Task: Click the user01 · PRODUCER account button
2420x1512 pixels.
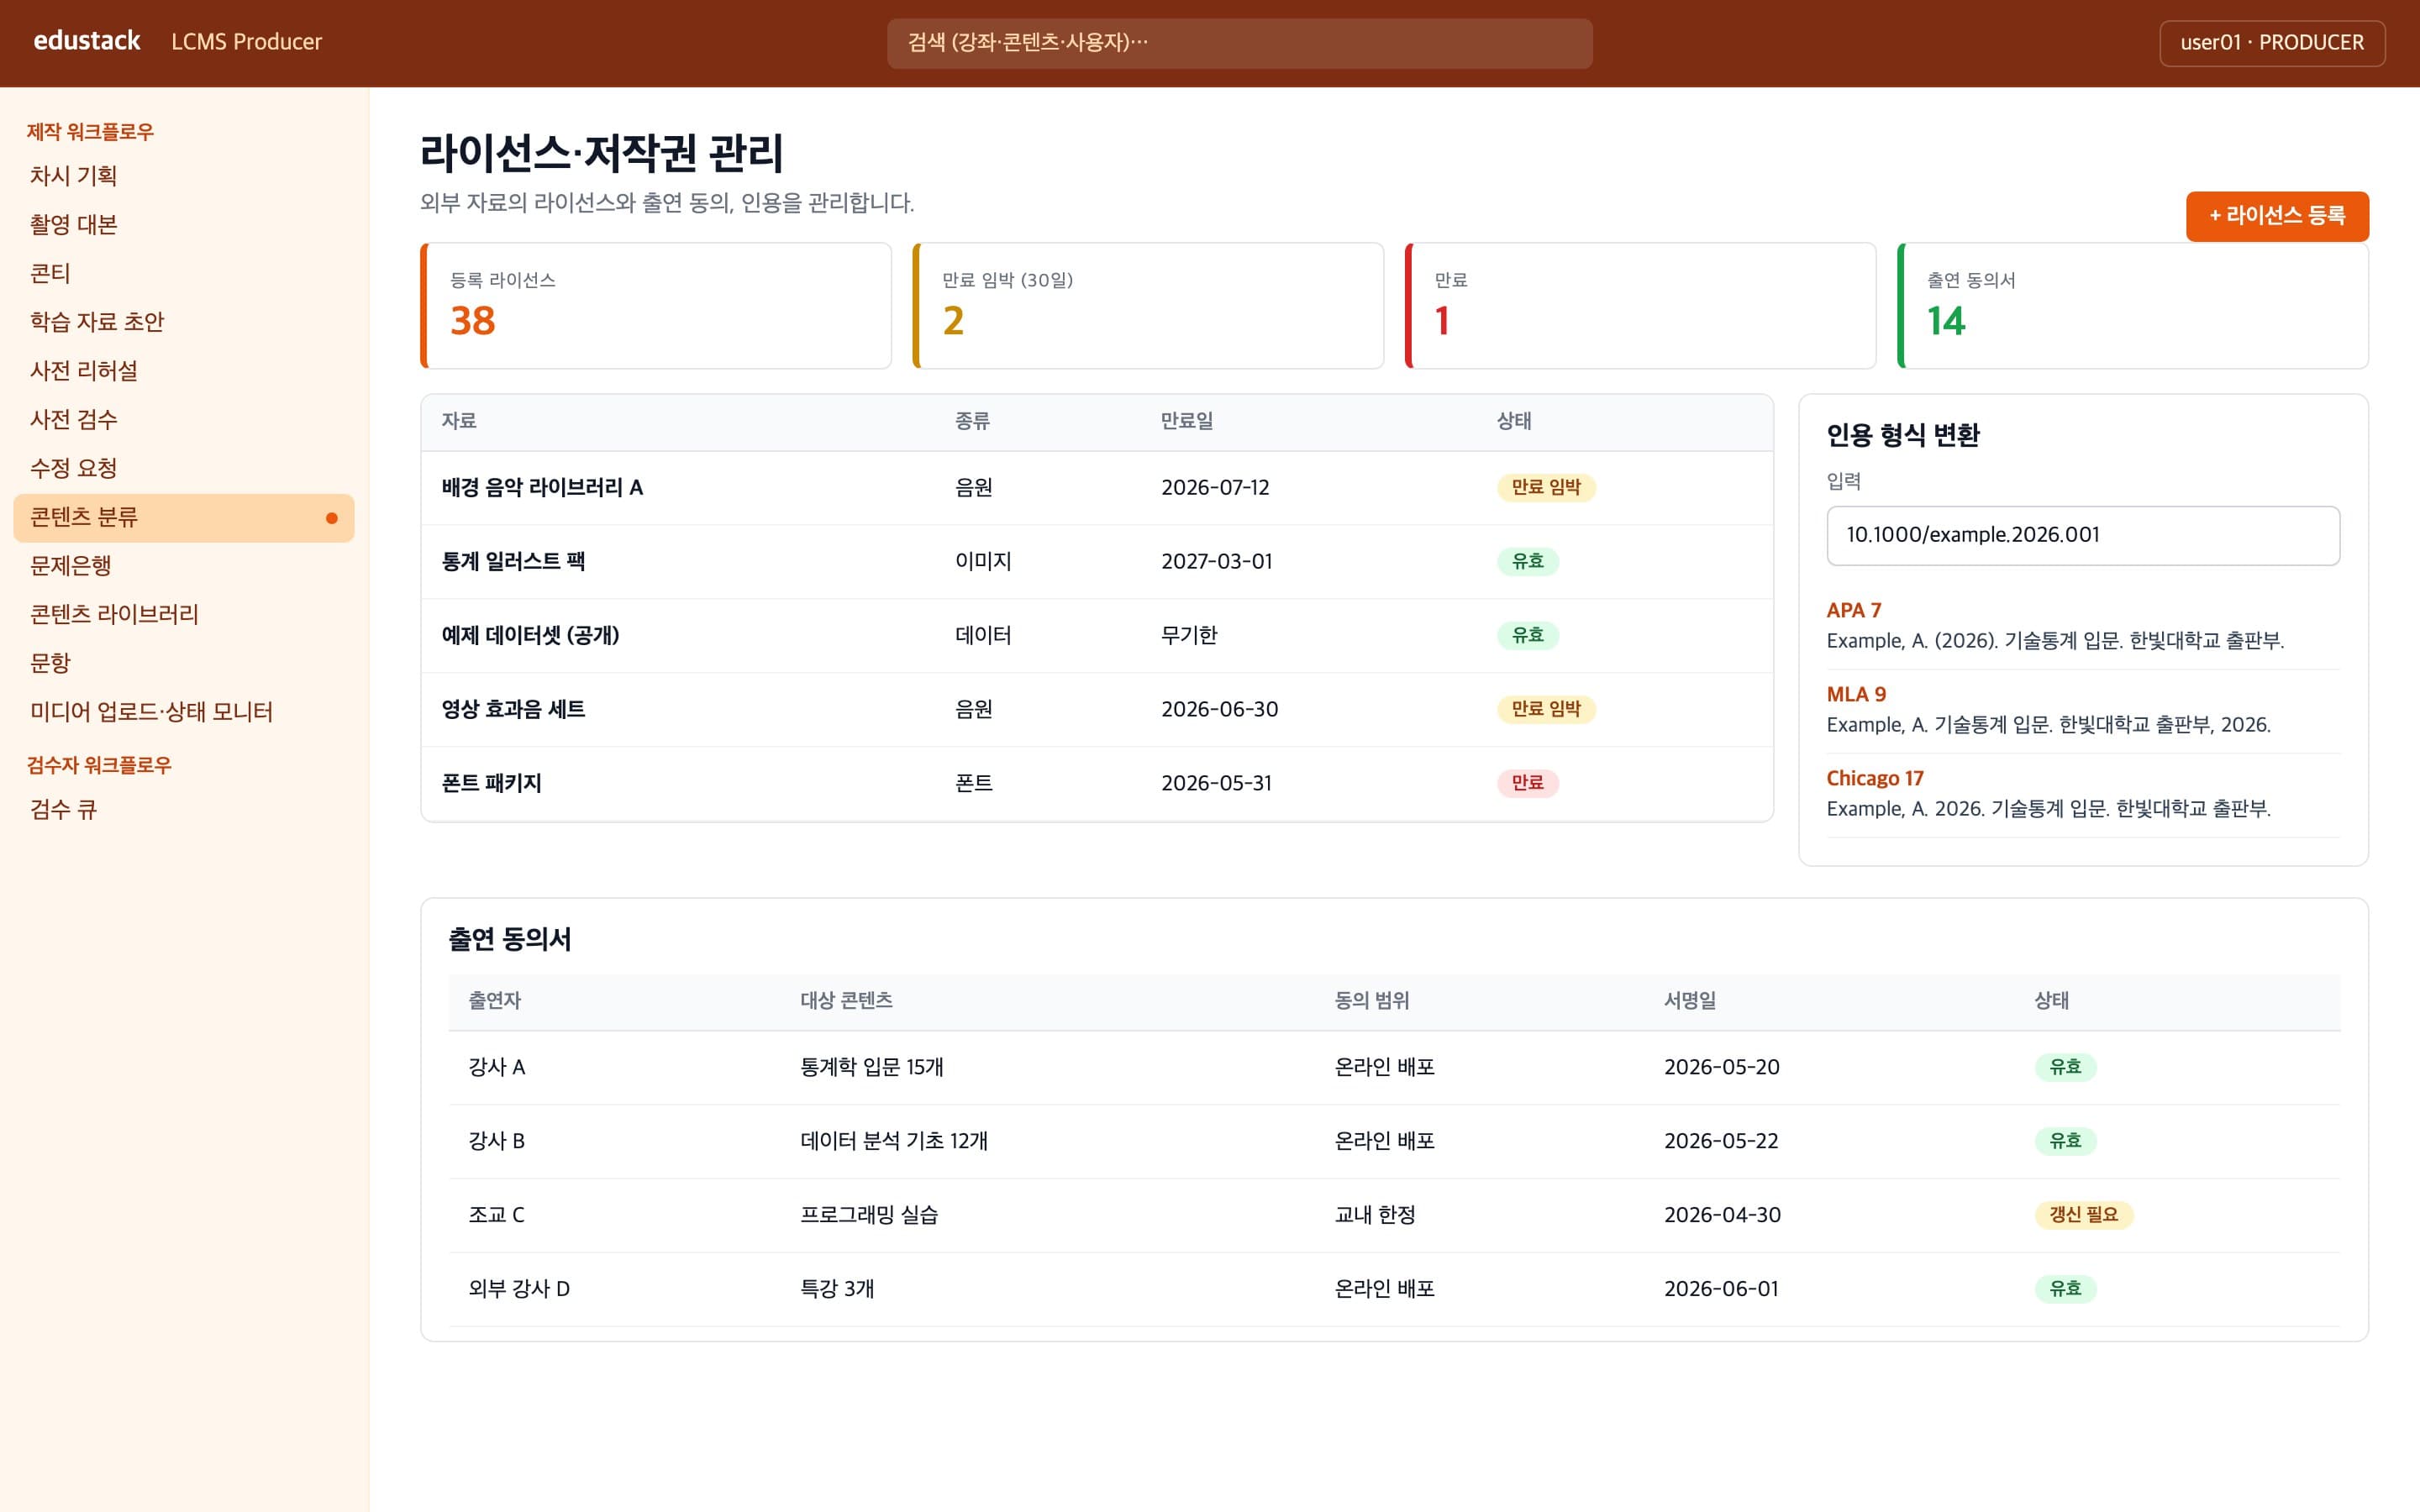Action: (2272, 43)
